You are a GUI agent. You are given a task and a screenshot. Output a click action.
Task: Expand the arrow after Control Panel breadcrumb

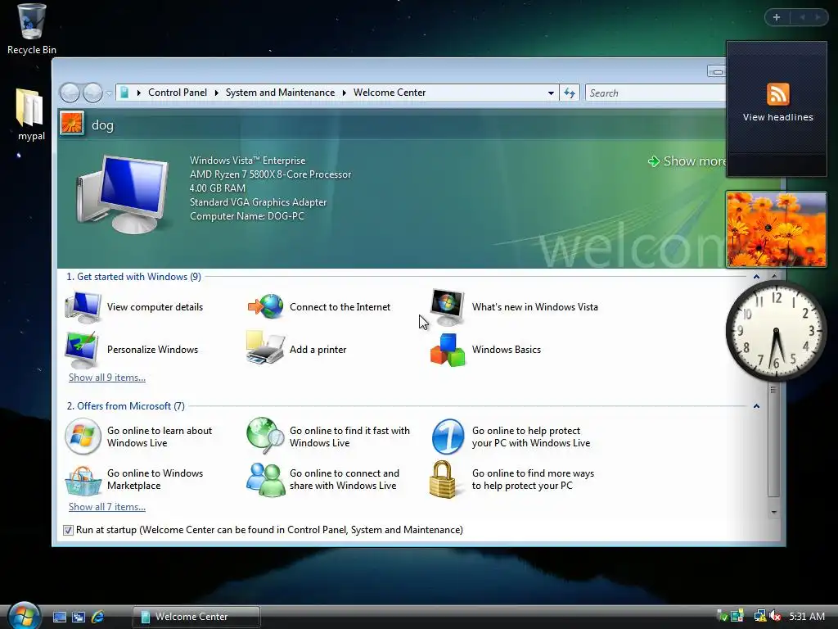(x=216, y=93)
